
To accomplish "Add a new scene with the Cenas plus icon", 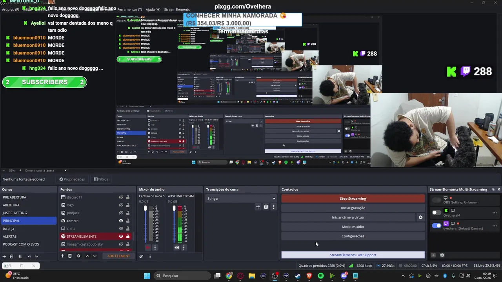I will click(4, 256).
